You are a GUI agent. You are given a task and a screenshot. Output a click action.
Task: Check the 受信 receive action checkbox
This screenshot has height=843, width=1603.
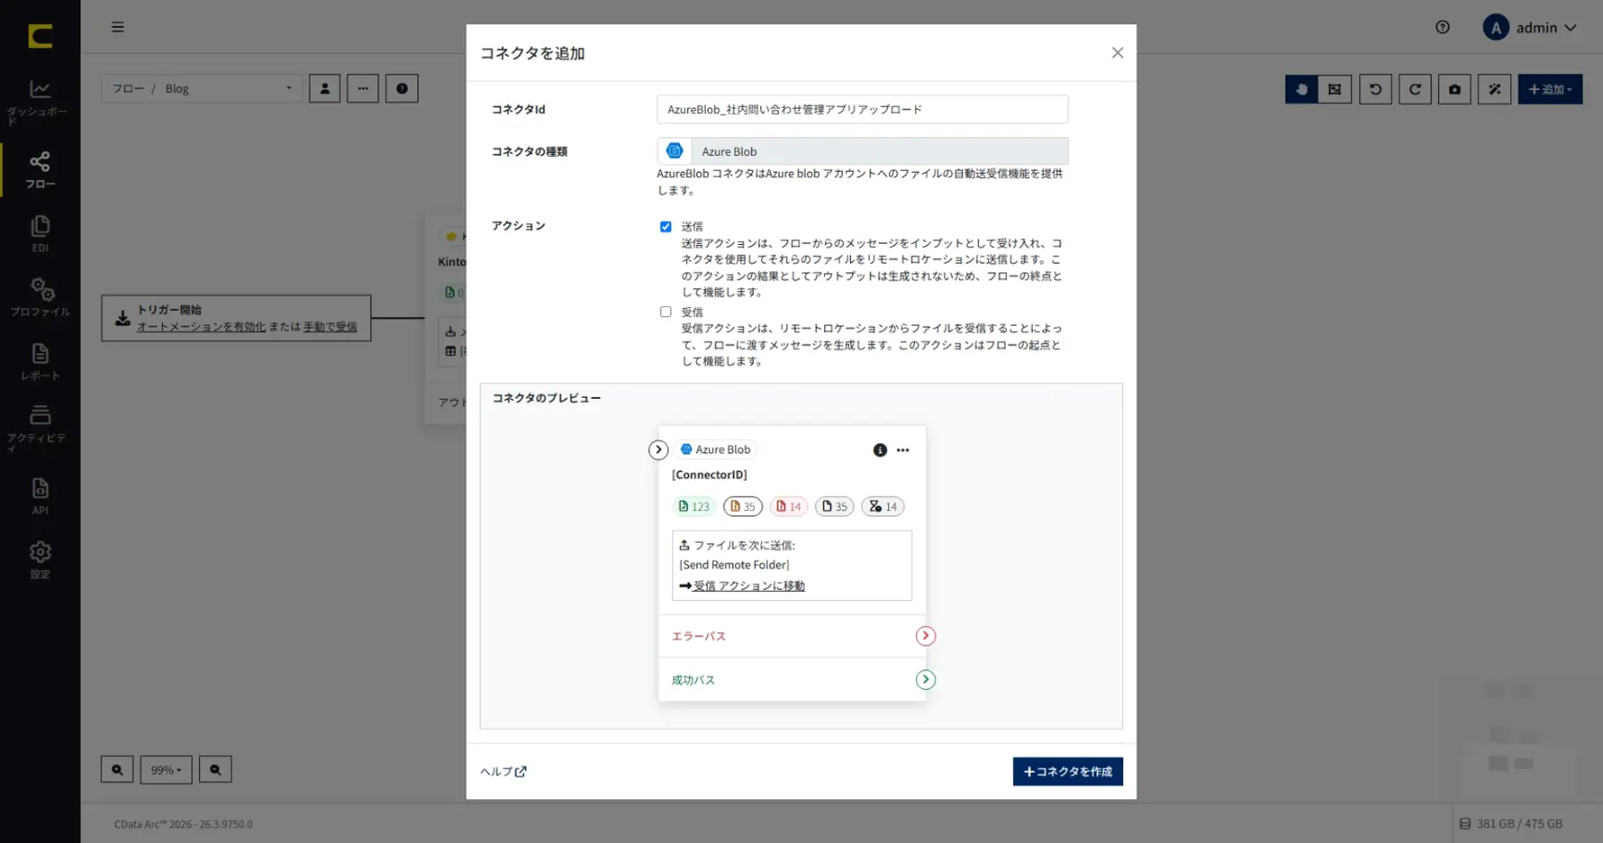tap(666, 312)
